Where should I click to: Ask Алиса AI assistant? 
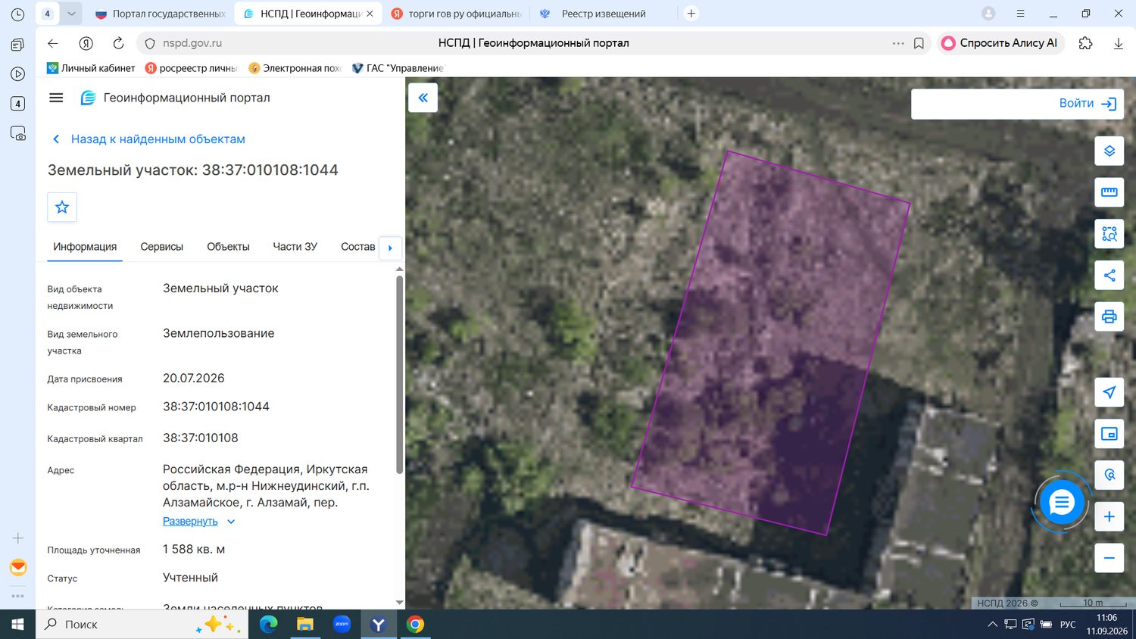tap(1001, 43)
